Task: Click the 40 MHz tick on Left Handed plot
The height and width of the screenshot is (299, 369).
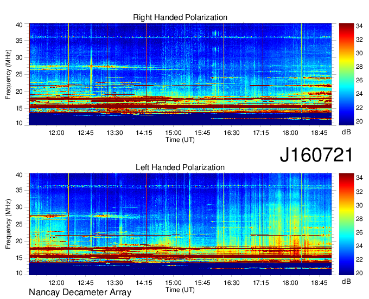Action: click(19, 175)
